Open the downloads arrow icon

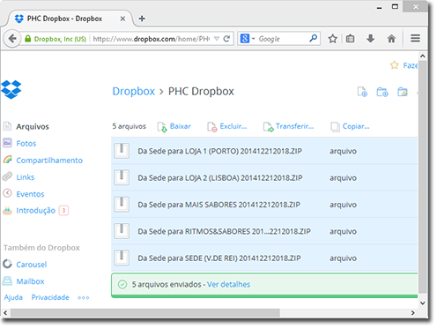tap(371, 39)
